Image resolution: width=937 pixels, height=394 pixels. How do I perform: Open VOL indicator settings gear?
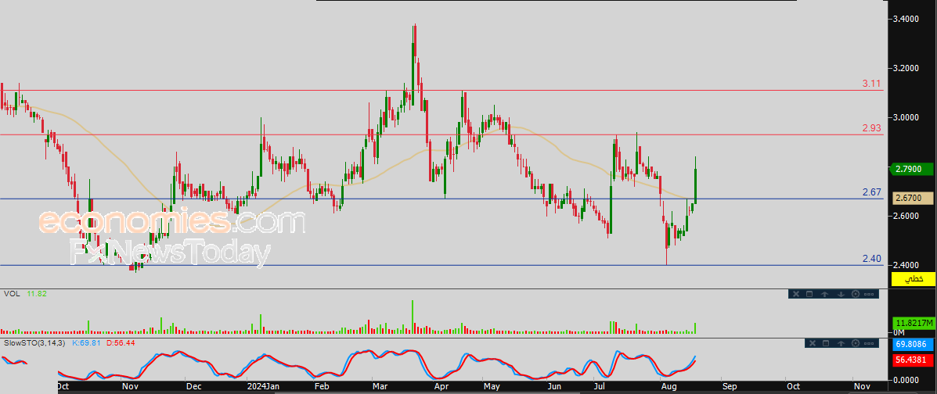(855, 294)
